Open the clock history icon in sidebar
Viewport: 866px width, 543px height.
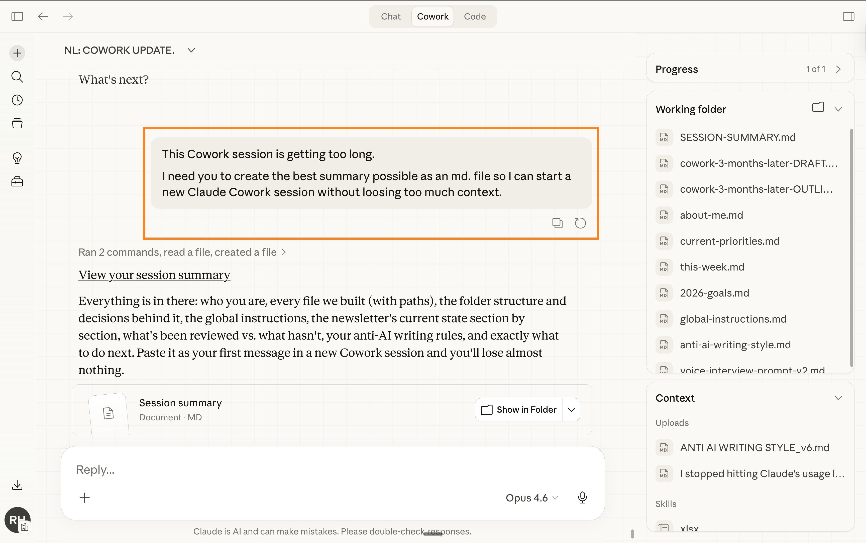(x=17, y=100)
